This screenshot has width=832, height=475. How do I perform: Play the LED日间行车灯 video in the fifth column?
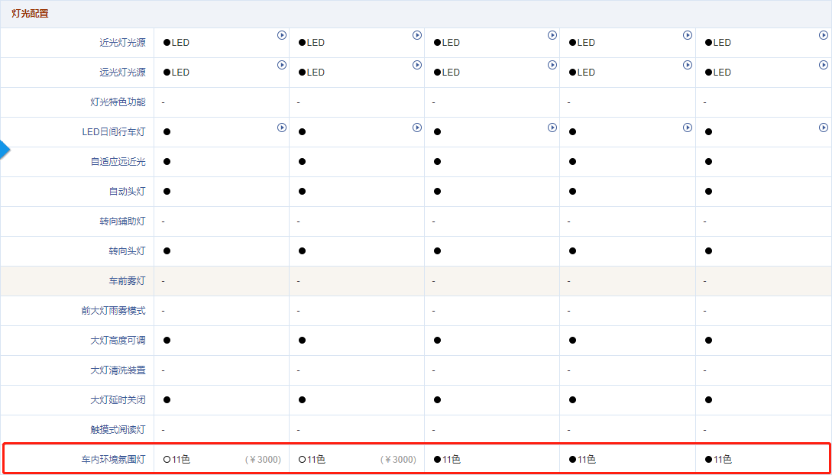[x=823, y=128]
